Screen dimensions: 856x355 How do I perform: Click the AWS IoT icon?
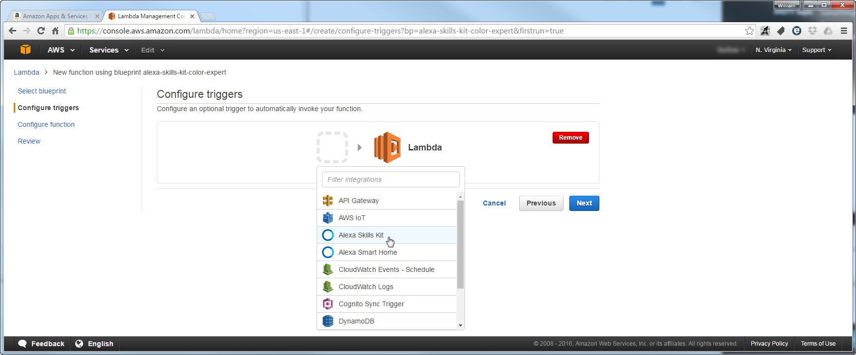point(328,218)
